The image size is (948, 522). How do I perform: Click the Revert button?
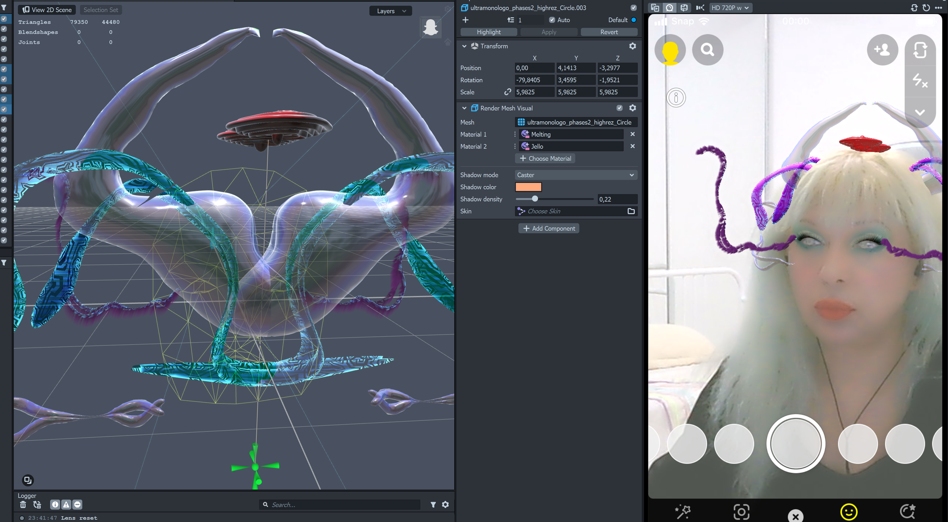609,32
